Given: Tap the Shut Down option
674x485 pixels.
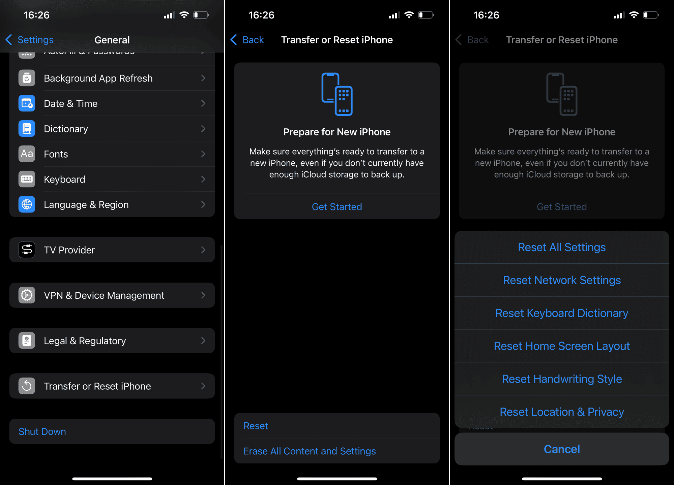Looking at the screenshot, I should click(42, 431).
